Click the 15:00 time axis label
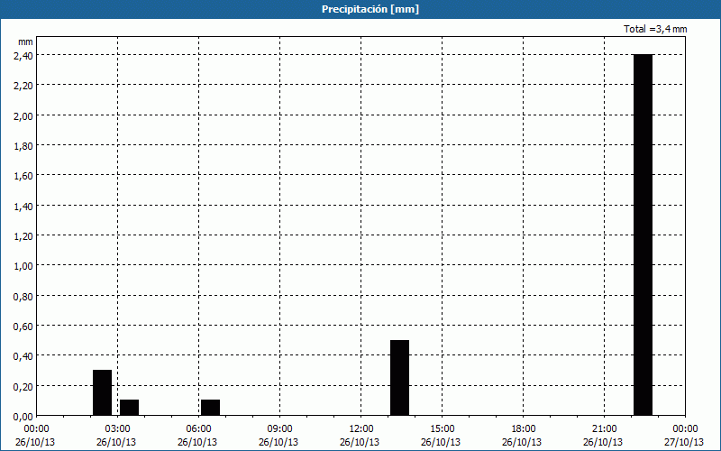The width and height of the screenshot is (721, 451). (x=442, y=429)
